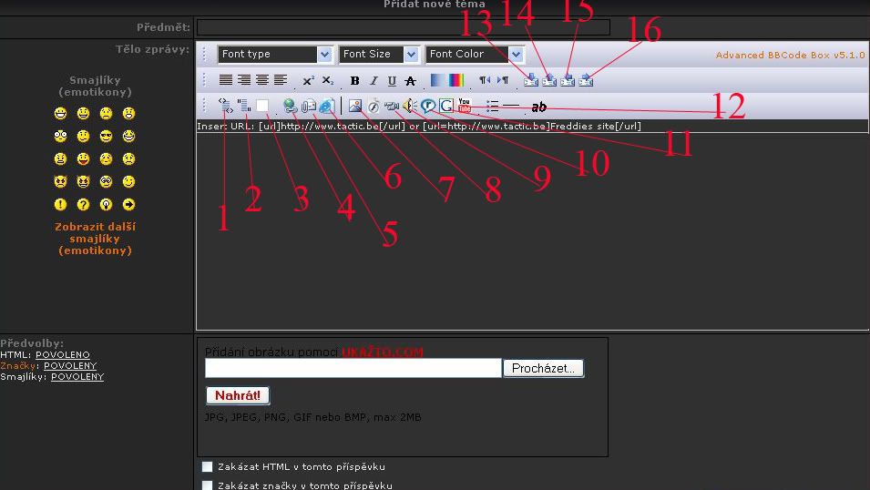Toggle italic formatting
This screenshot has height=490, width=870.
click(374, 80)
